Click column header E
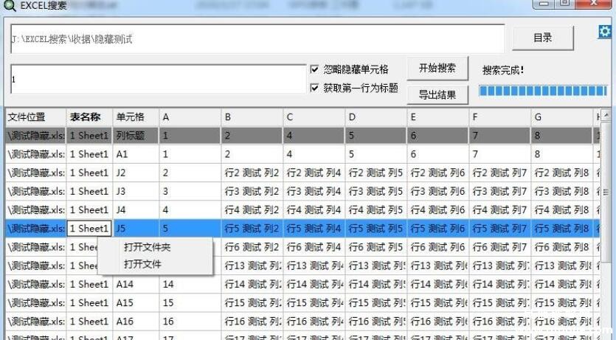Viewport: 616px width, 340px height. (x=438, y=117)
